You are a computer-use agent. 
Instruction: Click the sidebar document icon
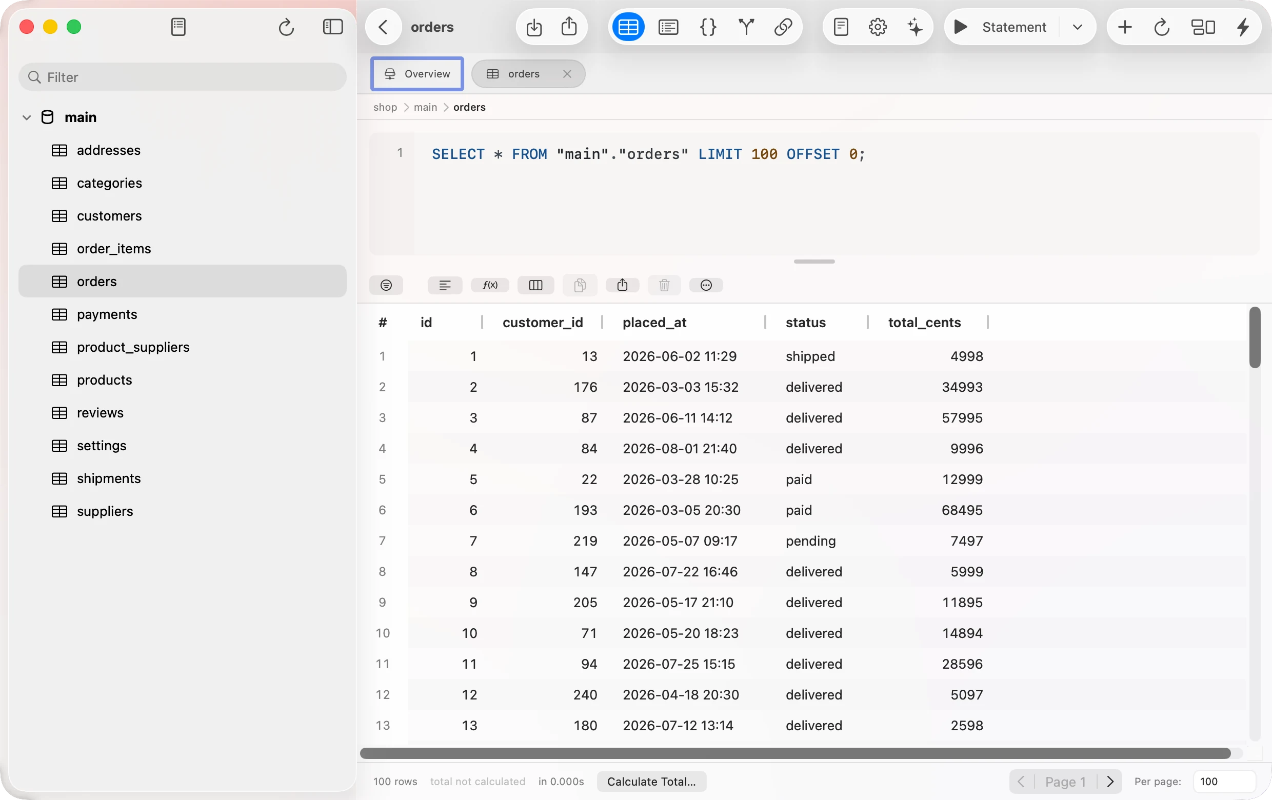(x=178, y=27)
